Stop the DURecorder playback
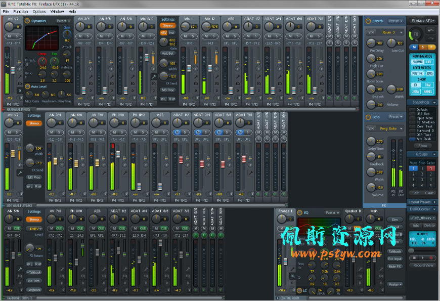The width and height of the screenshot is (440, 301). click(414, 258)
